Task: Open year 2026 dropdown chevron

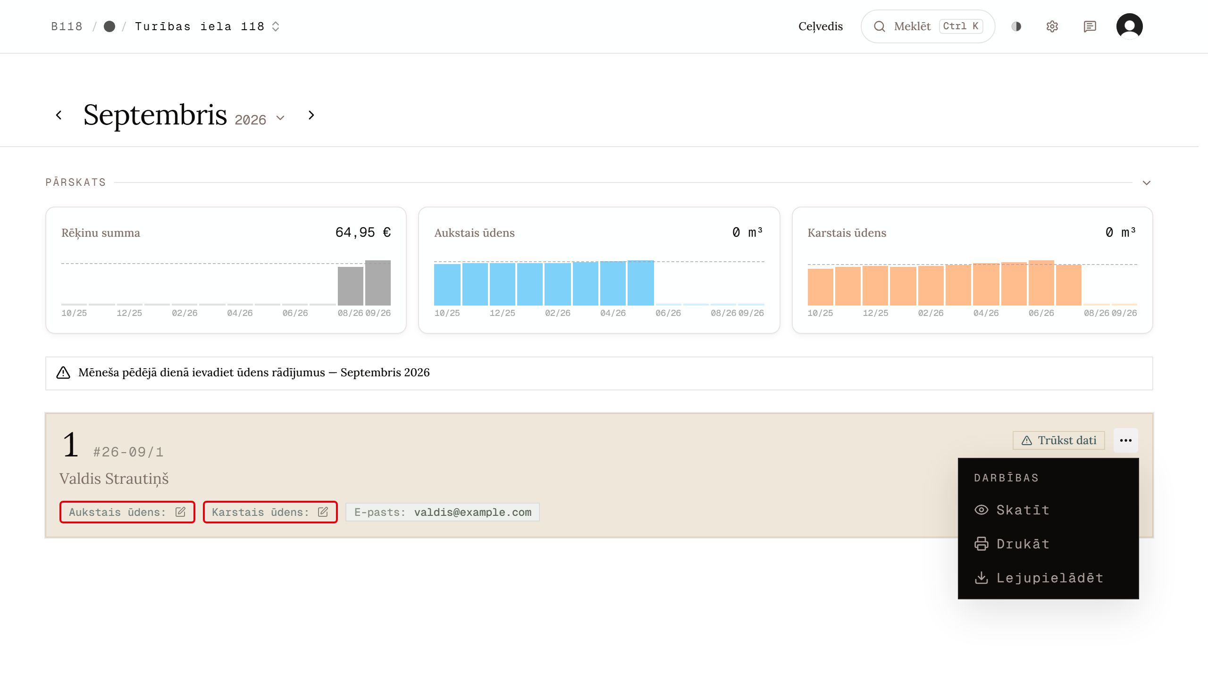Action: (280, 118)
